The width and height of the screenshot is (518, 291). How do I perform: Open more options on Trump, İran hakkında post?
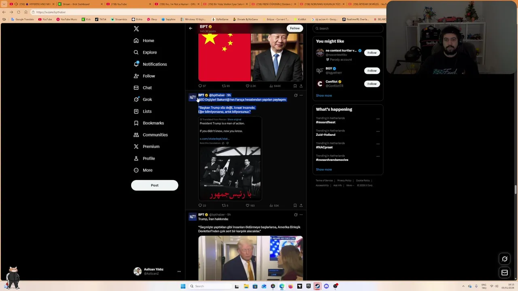pos(301,215)
